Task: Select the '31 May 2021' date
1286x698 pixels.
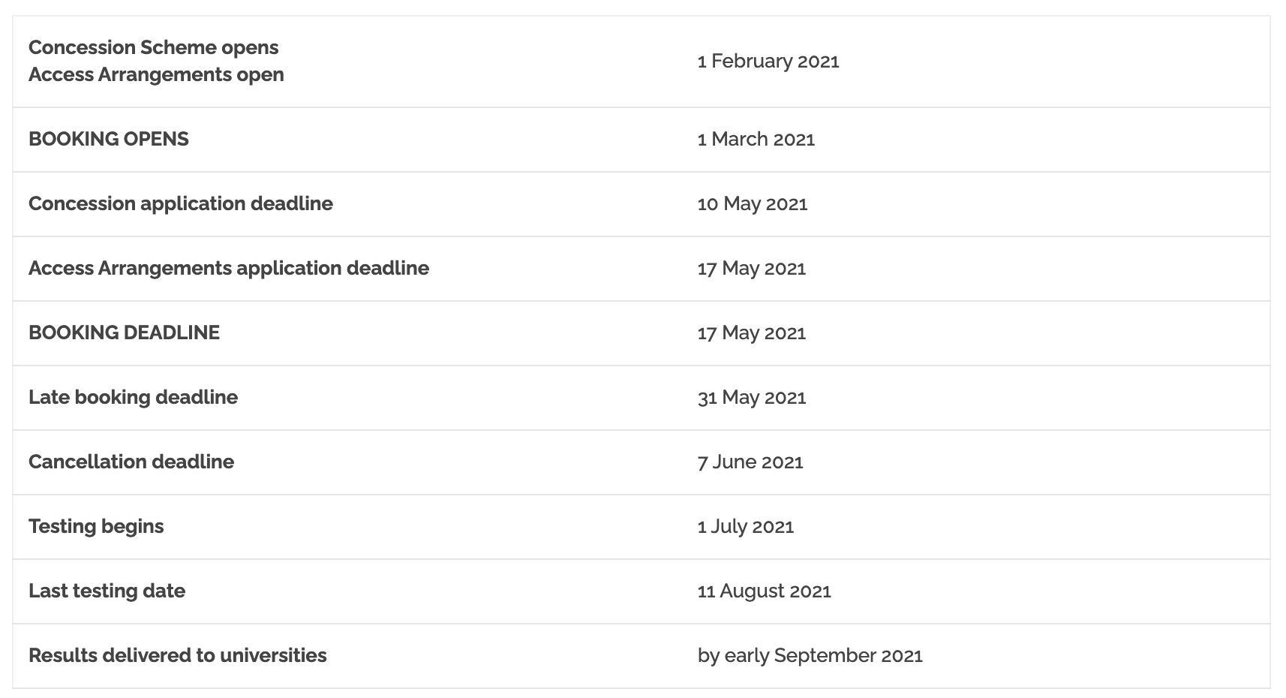Action: [x=751, y=397]
